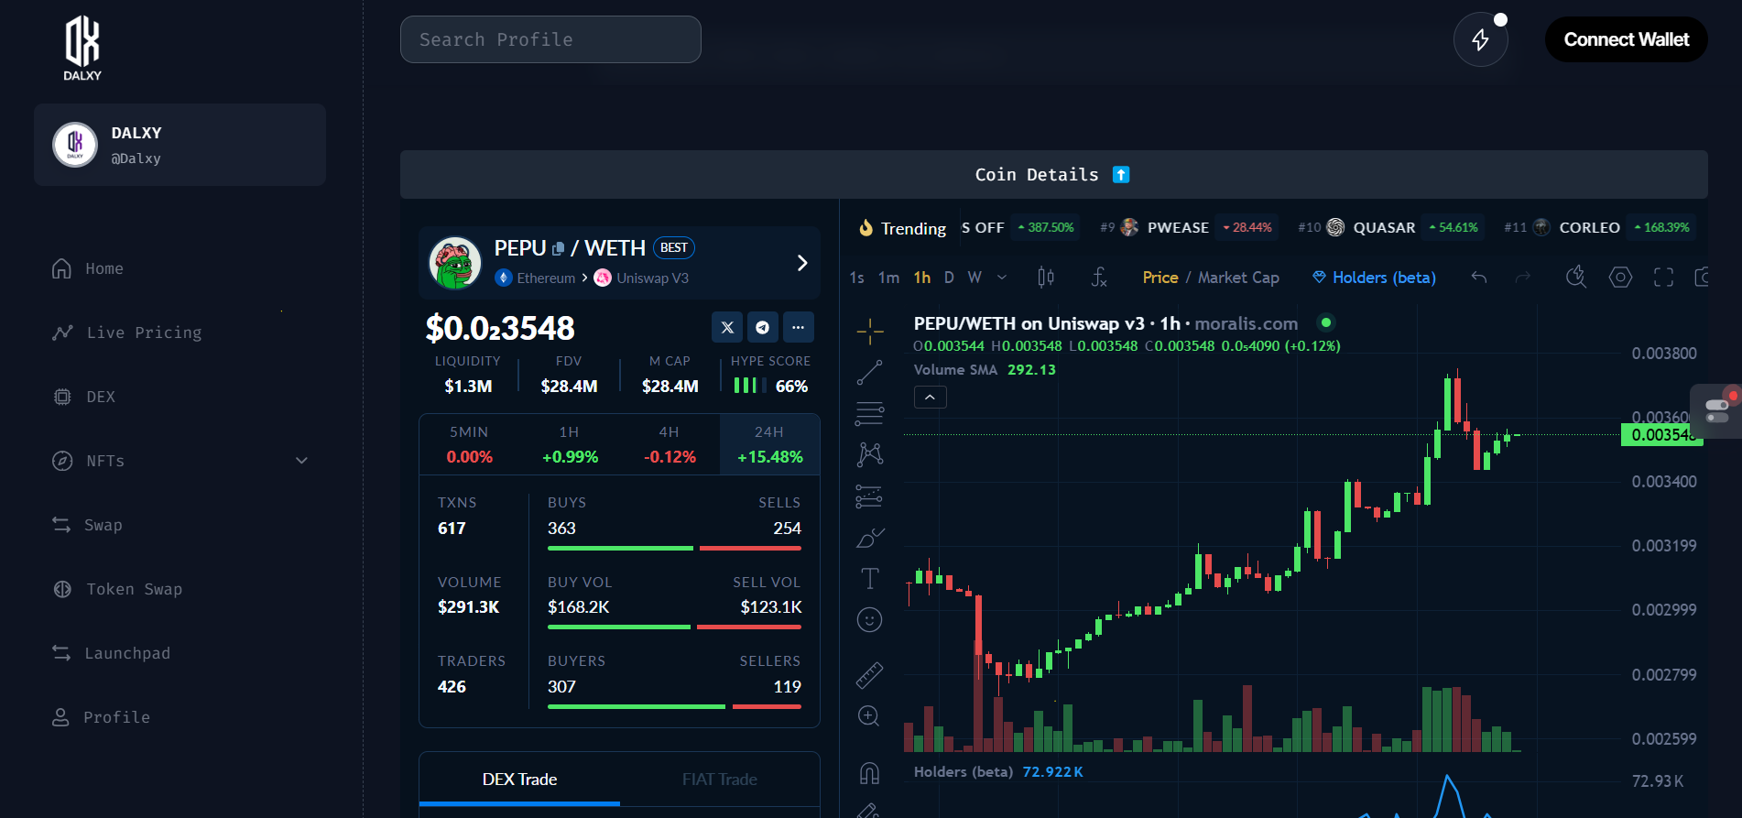
Task: Click the Coin Details header bar
Action: tap(1053, 174)
